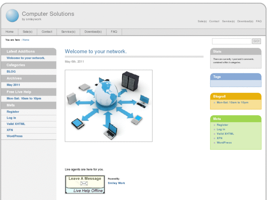Click the network globe post image
This screenshot has height=200, width=267.
point(109,106)
